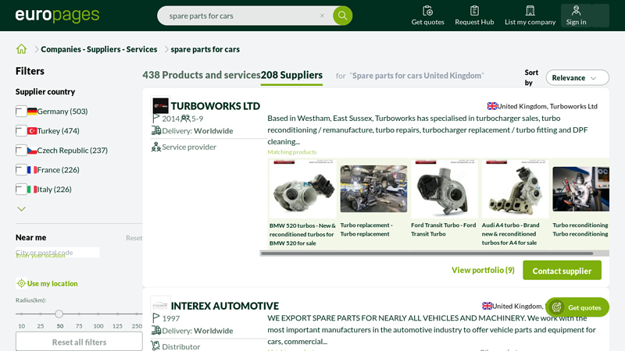Click List my company
Viewport: 625px width, 351px height.
[530, 16]
